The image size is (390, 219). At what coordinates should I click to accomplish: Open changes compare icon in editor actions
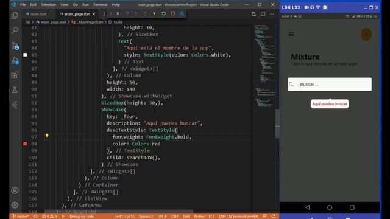[x=253, y=14]
